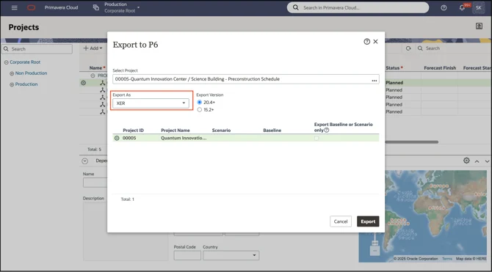Select the 15.2+ export version
This screenshot has height=272, width=492.
point(200,110)
